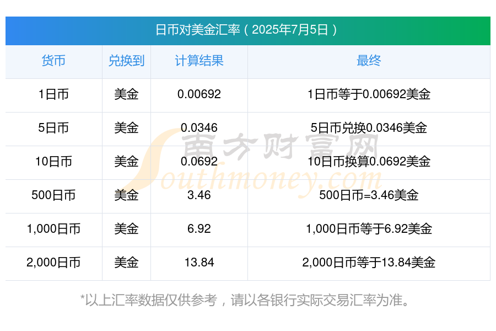Select the result value 0.00692
The height and width of the screenshot is (331, 496).
point(199,94)
